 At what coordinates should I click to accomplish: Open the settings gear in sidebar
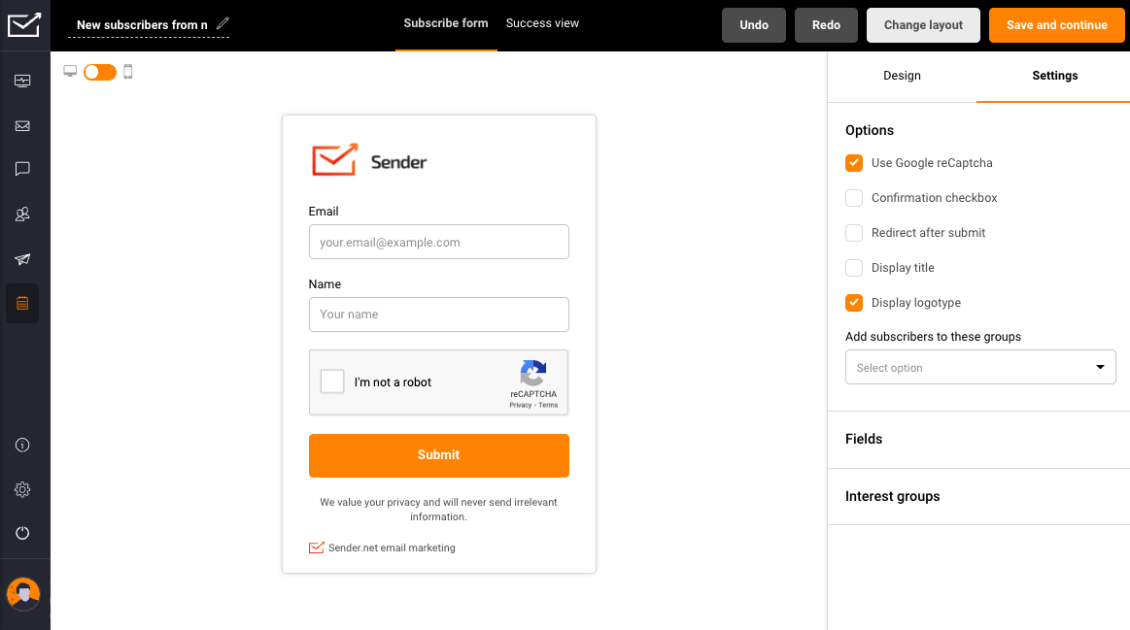(x=22, y=490)
